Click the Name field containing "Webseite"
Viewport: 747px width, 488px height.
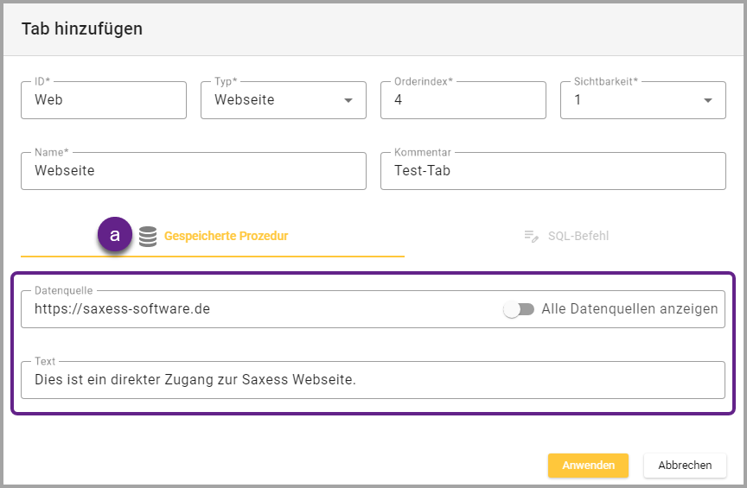point(194,171)
